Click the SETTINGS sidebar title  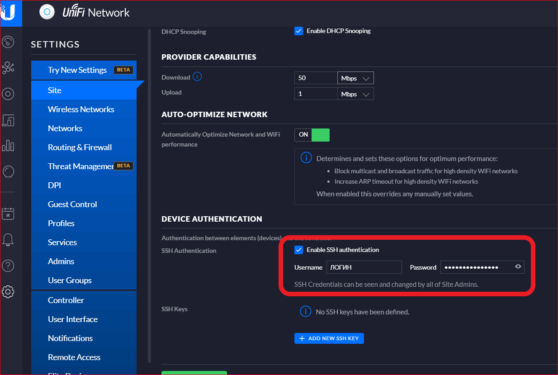click(x=55, y=44)
